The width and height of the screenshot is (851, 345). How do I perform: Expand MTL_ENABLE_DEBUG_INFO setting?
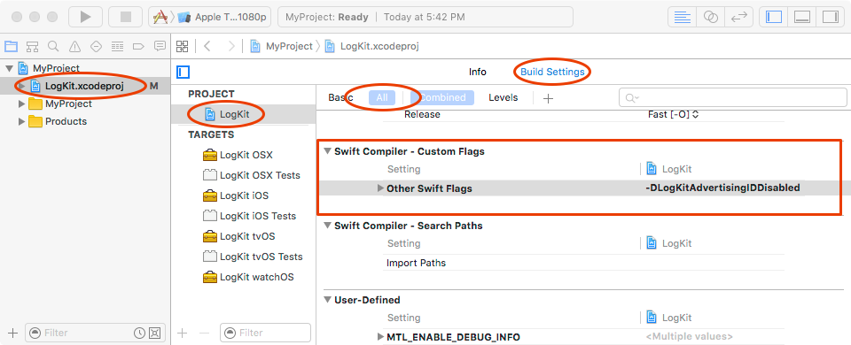(x=380, y=337)
